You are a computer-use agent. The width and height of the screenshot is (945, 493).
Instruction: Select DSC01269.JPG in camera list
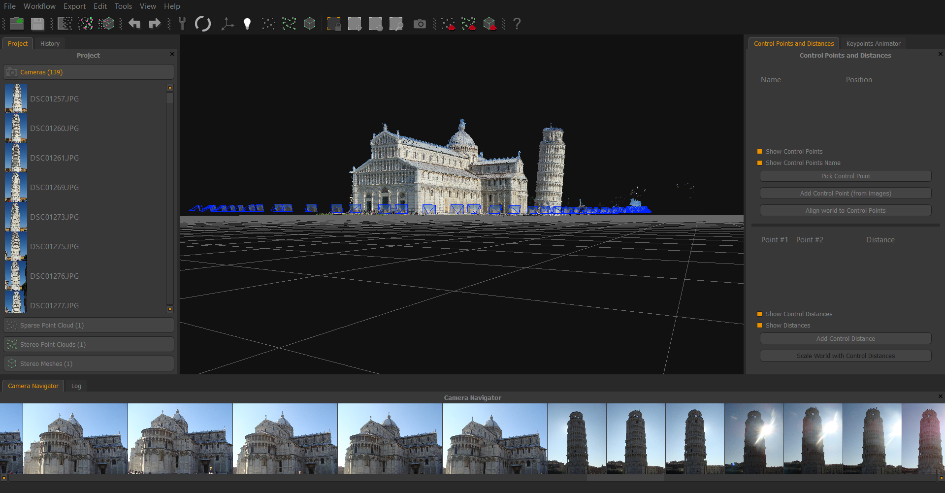tap(54, 188)
